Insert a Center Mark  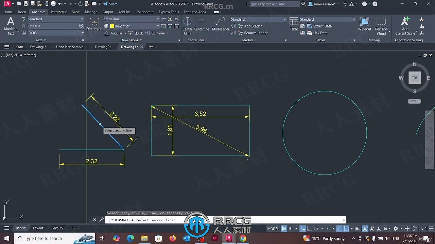point(187,26)
